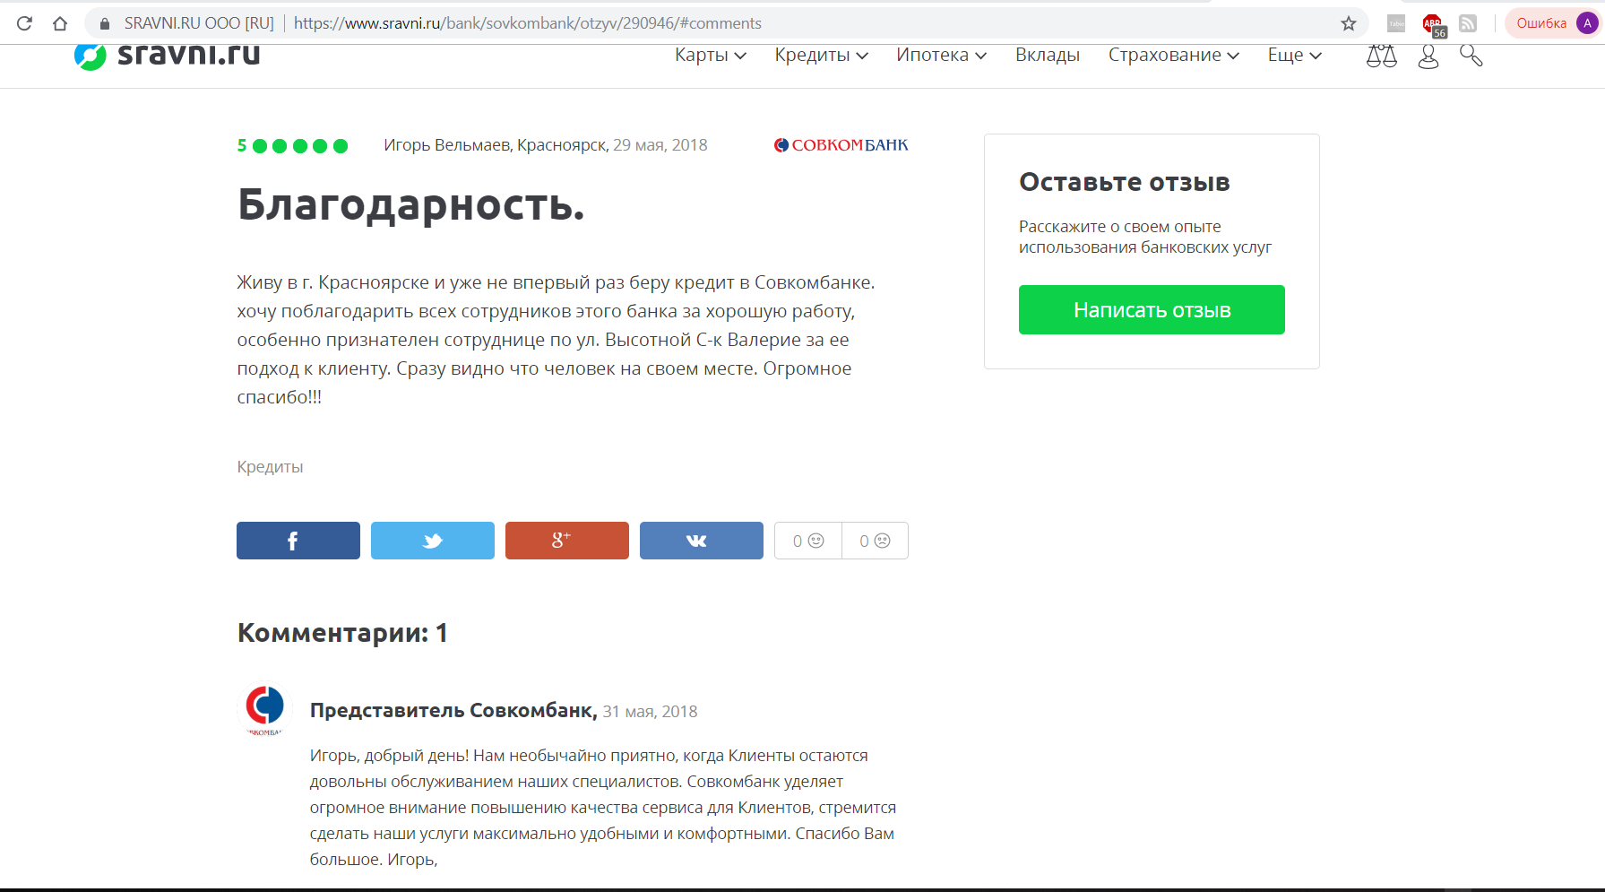Image resolution: width=1605 pixels, height=892 pixels.
Task: Click the site search magnifier icon
Action: [x=1471, y=56]
